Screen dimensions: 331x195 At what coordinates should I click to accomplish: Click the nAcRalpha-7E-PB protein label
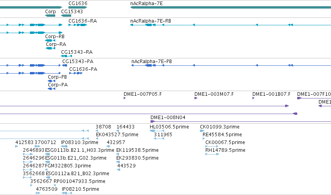(152, 61)
